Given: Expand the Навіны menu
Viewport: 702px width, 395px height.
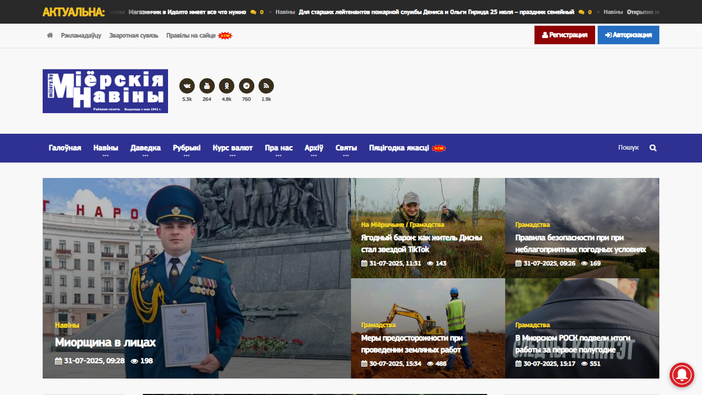Looking at the screenshot, I should pos(106,148).
